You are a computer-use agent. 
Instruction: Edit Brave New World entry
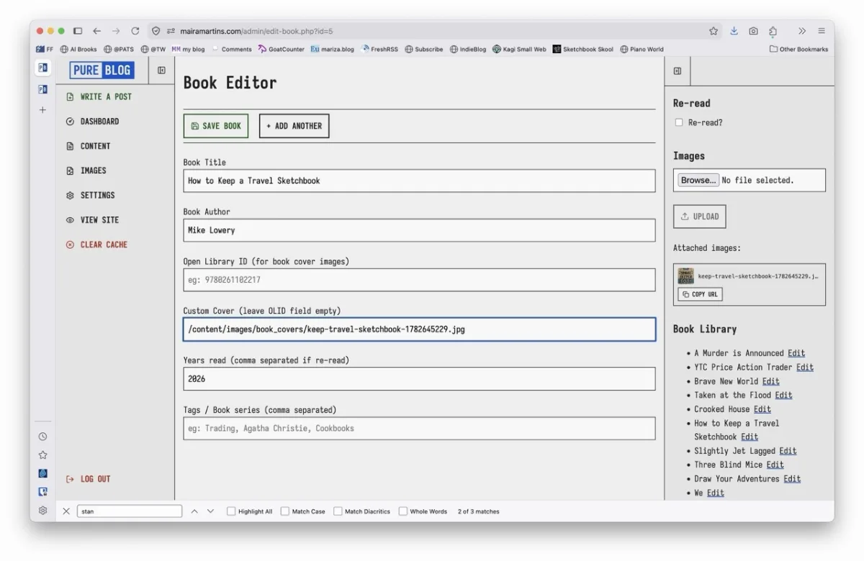point(770,381)
